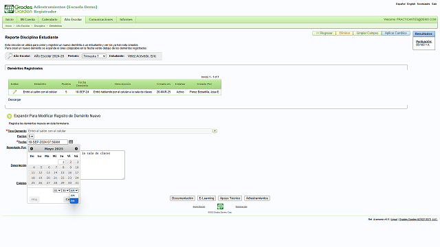Click the '18-SEP-24' date cell
The height and width of the screenshot is (247, 440).
(82, 92)
